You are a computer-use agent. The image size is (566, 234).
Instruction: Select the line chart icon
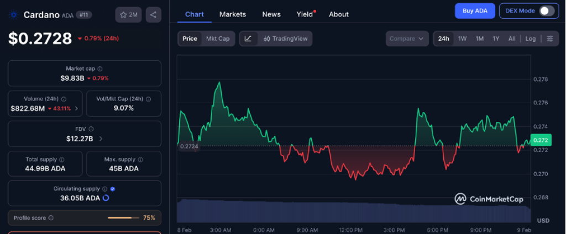pyautogui.click(x=248, y=39)
